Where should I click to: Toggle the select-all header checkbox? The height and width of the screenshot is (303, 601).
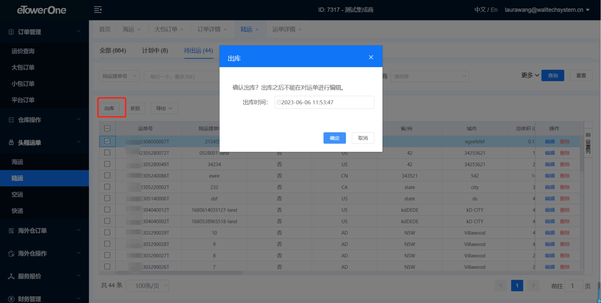[107, 128]
